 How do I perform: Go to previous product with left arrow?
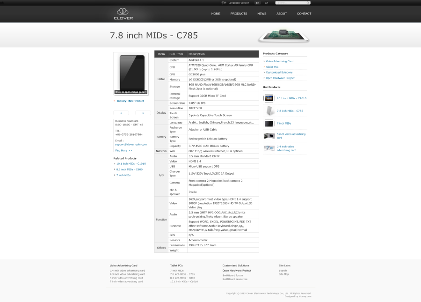pyautogui.click(x=121, y=113)
